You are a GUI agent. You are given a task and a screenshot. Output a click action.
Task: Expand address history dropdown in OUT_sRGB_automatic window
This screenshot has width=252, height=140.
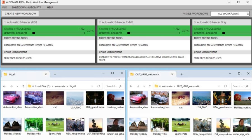pos(219,86)
